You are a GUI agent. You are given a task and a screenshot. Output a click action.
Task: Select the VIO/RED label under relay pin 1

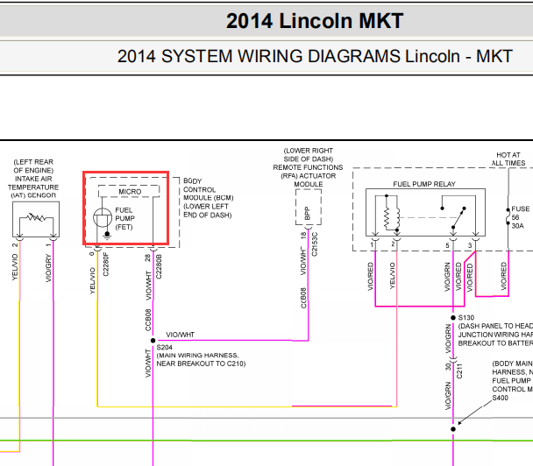tap(371, 277)
